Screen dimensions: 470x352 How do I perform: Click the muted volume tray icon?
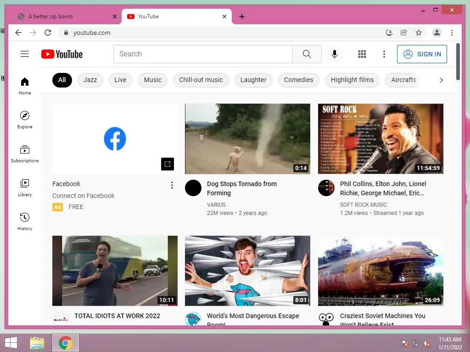pyautogui.click(x=427, y=343)
